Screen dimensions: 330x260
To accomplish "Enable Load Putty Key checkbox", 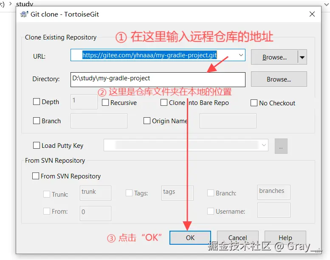I will (x=37, y=145).
